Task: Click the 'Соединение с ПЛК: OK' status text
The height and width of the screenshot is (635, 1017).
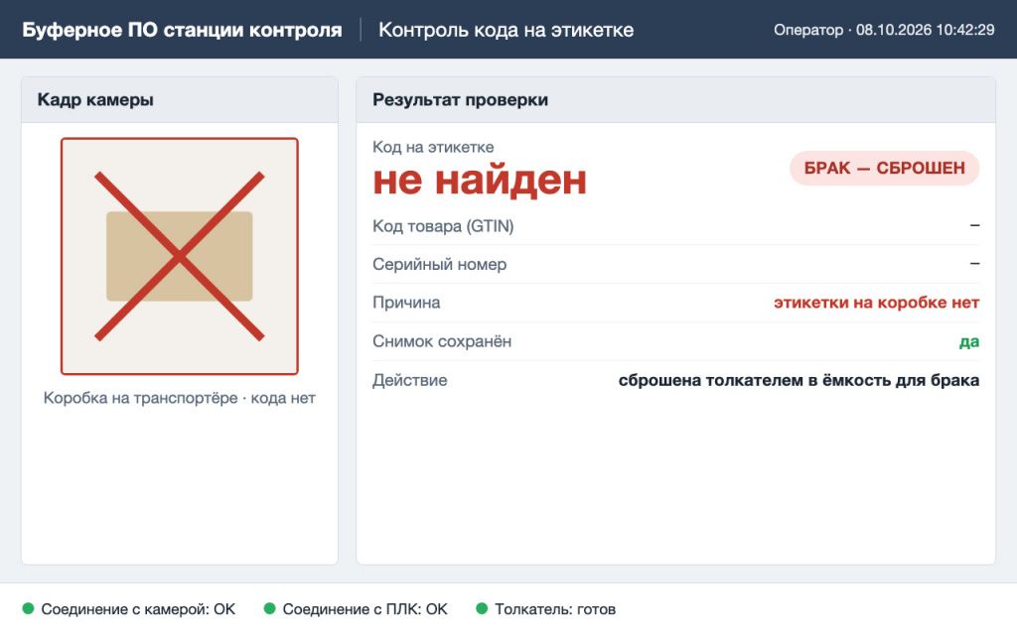Action: coord(365,609)
